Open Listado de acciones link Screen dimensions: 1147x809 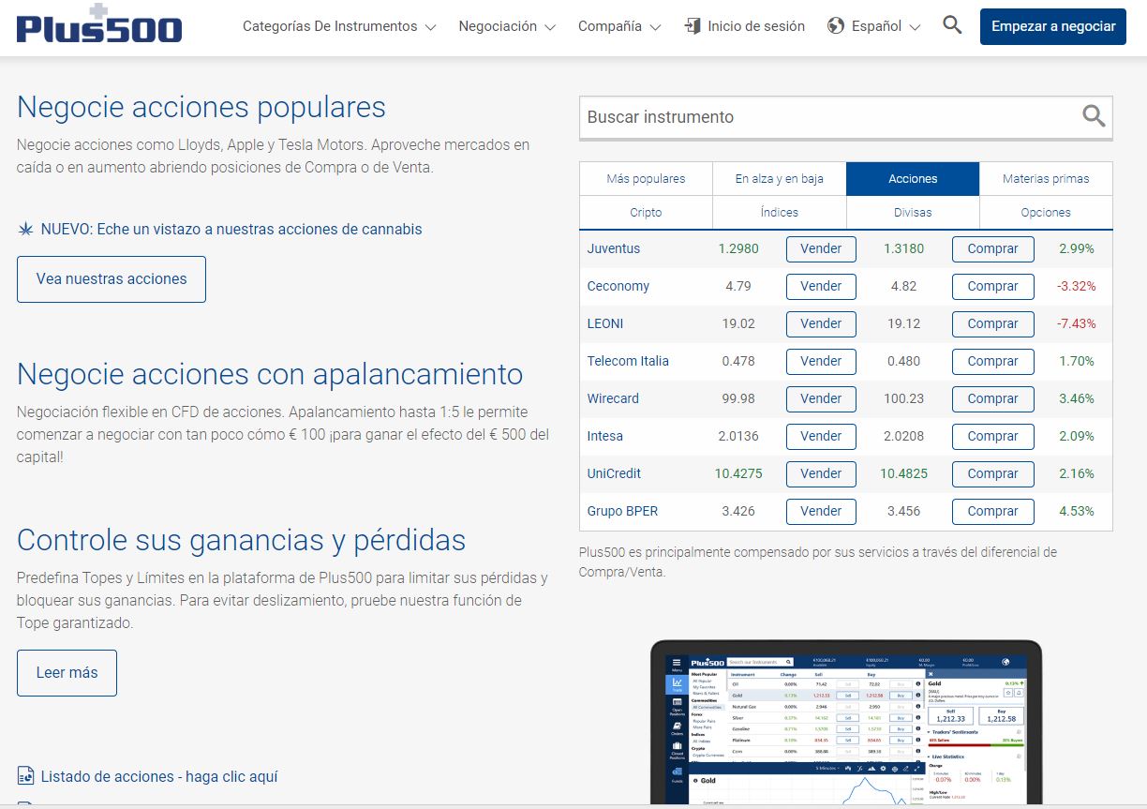159,776
